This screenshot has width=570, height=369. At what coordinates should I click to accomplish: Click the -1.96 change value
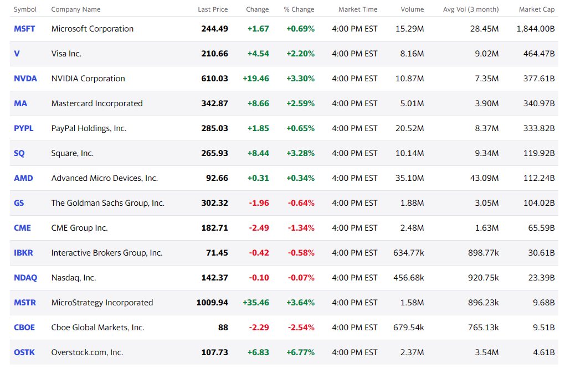[259, 203]
